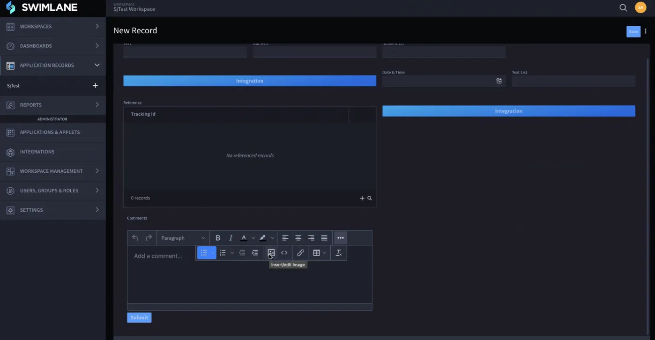
Task: Click into the Text List input field
Action: click(x=573, y=81)
